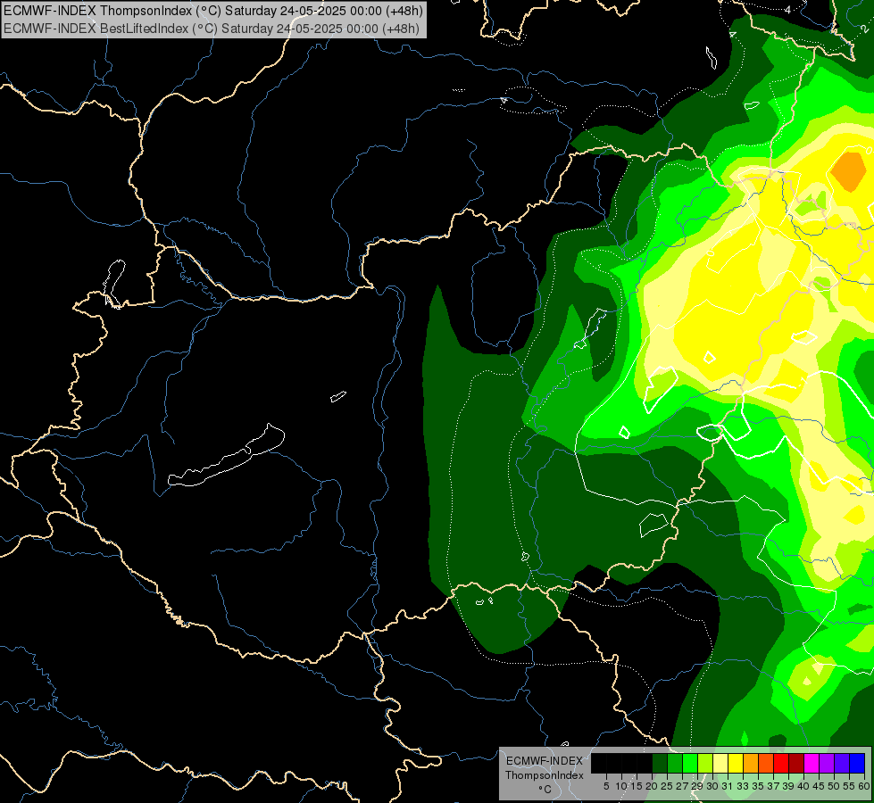Click the legend value 40
The image size is (874, 803).
point(803,786)
